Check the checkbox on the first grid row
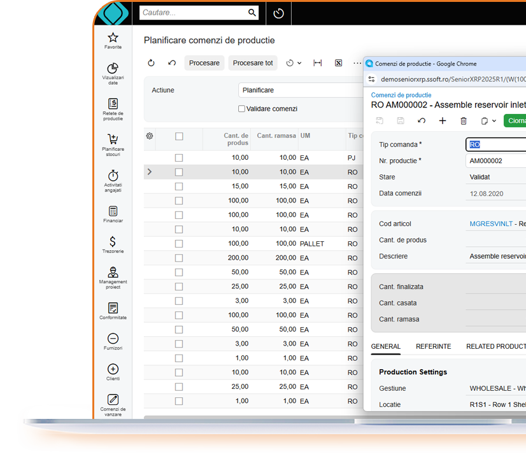 coord(179,157)
